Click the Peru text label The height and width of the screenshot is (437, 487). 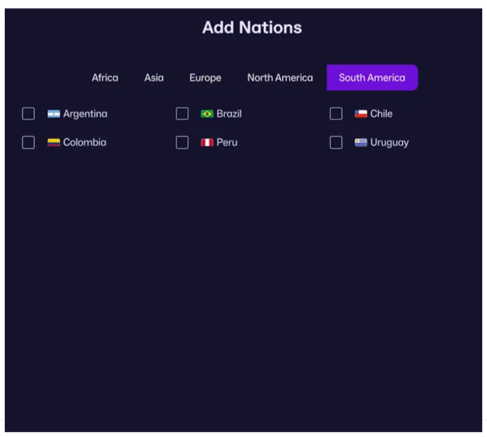point(227,143)
